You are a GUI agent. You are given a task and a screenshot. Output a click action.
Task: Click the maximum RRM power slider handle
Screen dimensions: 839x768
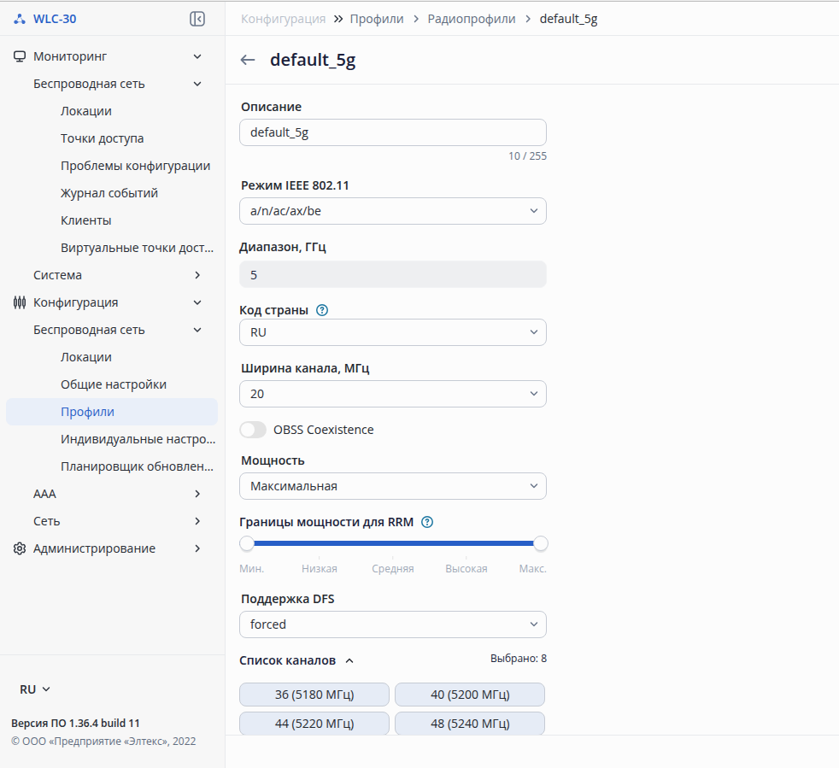[x=541, y=543]
